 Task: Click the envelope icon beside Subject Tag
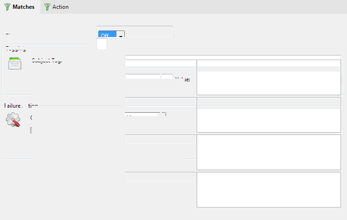(x=15, y=63)
